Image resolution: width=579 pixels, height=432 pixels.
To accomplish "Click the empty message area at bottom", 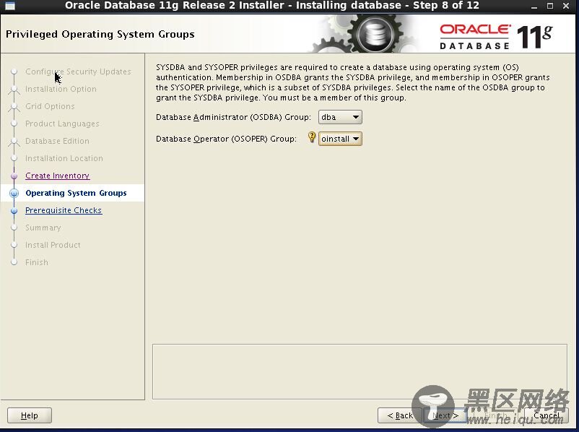I will click(x=360, y=372).
